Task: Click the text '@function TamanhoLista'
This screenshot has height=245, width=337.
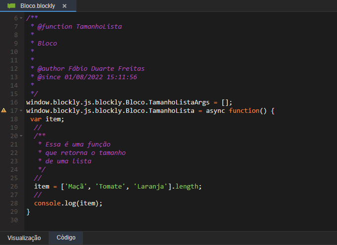Action: click(80, 27)
